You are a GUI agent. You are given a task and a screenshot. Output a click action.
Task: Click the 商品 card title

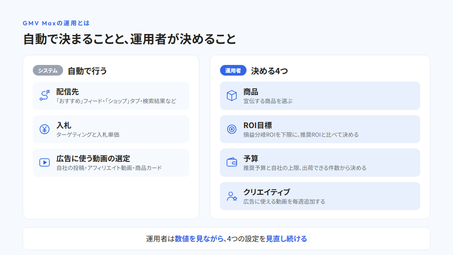point(251,92)
